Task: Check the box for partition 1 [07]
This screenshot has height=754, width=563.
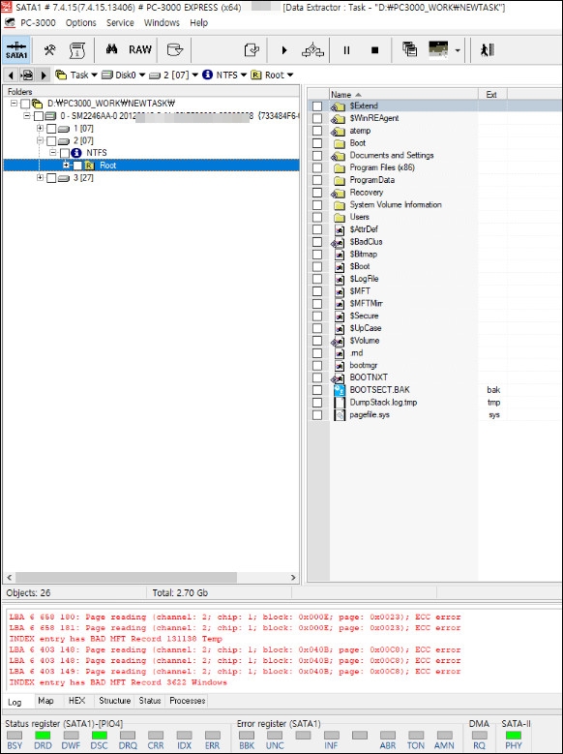Action: coord(51,129)
